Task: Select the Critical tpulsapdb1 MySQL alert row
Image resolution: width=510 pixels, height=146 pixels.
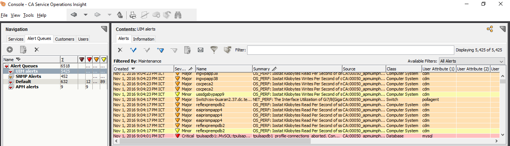Action: [306, 136]
